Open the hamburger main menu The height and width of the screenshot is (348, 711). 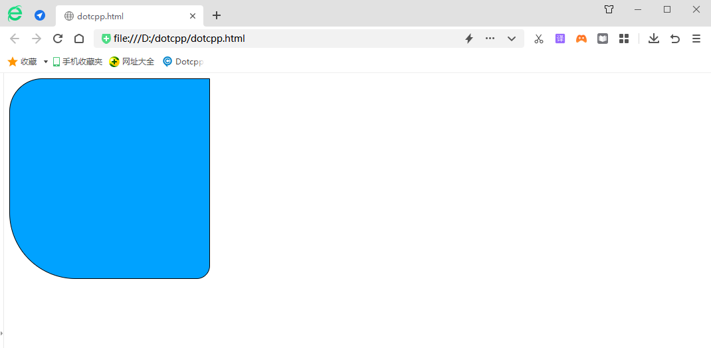pyautogui.click(x=696, y=39)
